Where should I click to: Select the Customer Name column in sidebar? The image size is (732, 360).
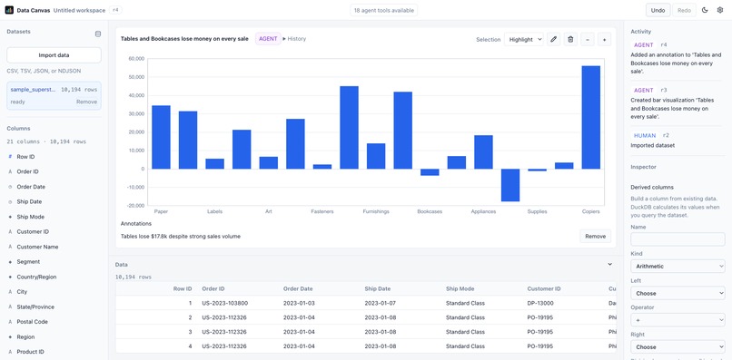coord(37,248)
